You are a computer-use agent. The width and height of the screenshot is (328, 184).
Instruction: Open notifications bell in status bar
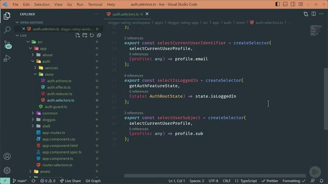pos(321,181)
